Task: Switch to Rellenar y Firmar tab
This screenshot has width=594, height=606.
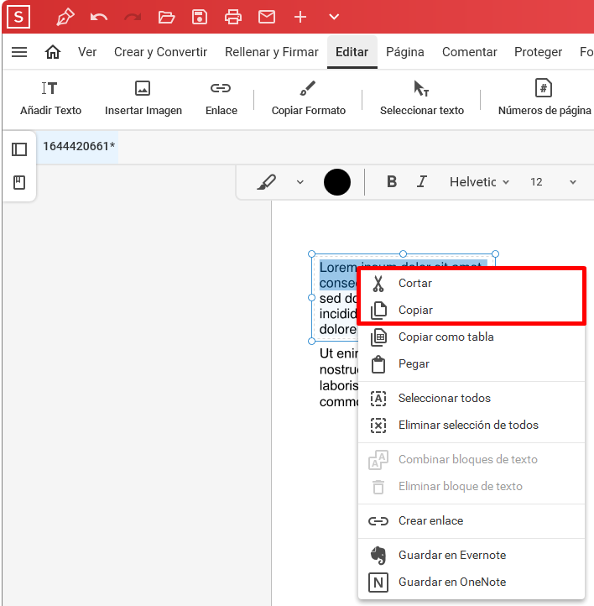Action: pos(272,52)
